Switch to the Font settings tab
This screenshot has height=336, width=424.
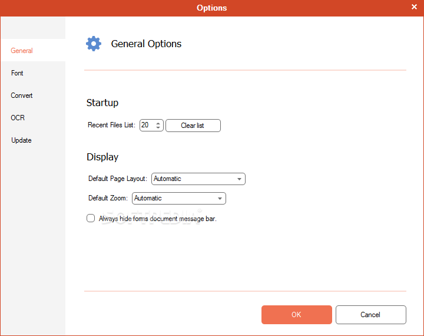[x=33, y=73]
